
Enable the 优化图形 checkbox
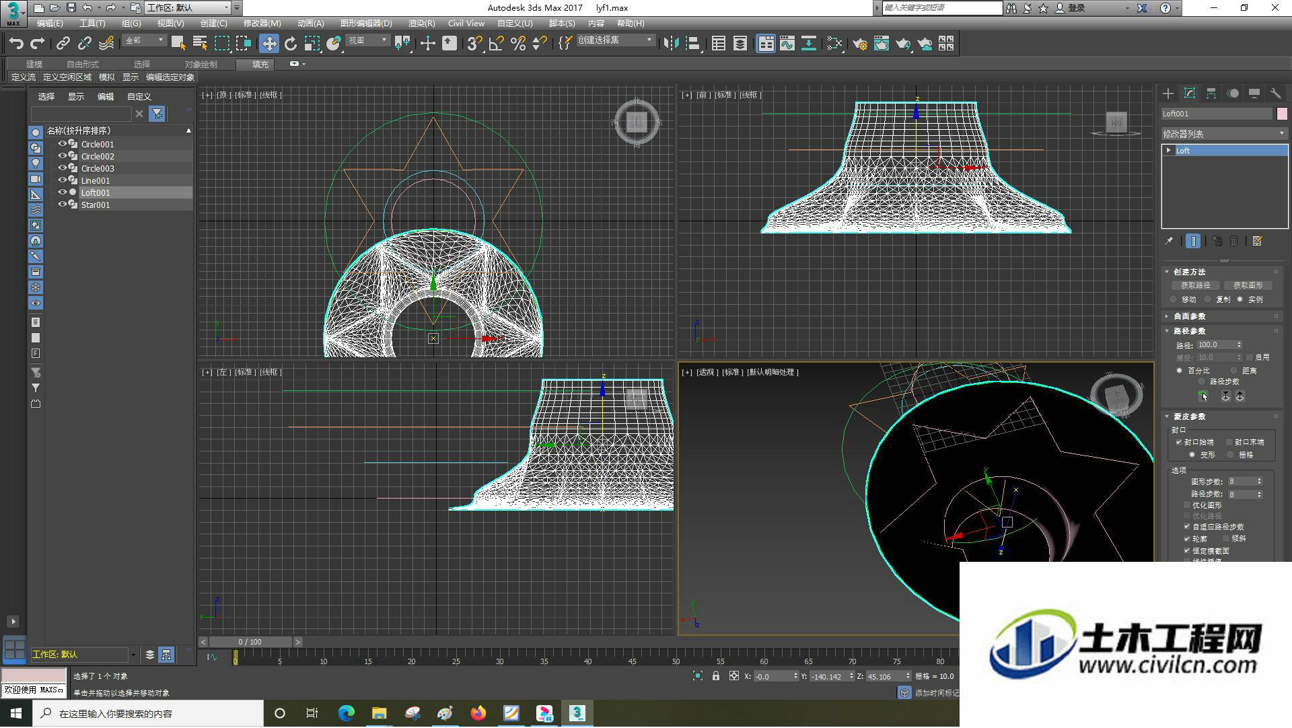coord(1187,505)
